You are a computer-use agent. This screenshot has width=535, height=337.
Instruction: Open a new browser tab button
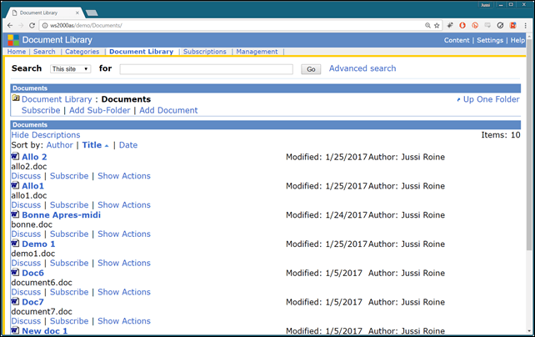pos(92,13)
